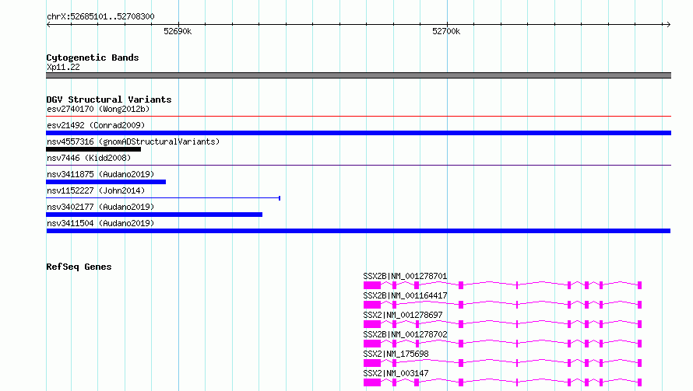Click the SSX2|NM_003147 transcript label

pyautogui.click(x=396, y=373)
